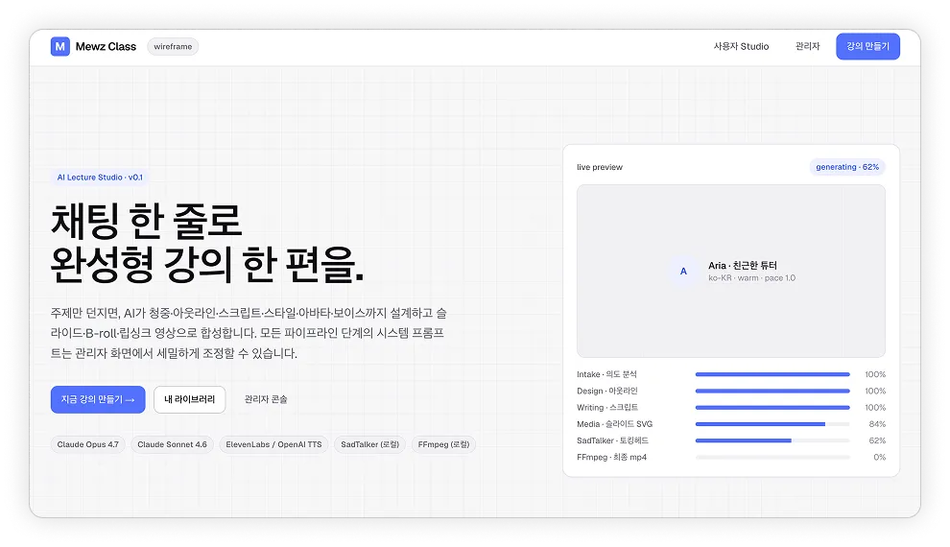Click the 'Intake · 의도 분석' label
The height and width of the screenshot is (547, 950).
(x=606, y=374)
